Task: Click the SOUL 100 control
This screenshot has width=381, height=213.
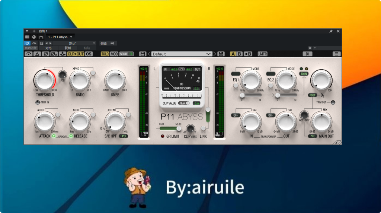Action: pyautogui.click(x=127, y=54)
